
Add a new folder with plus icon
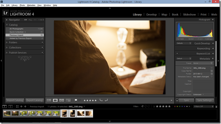pos(42,42)
